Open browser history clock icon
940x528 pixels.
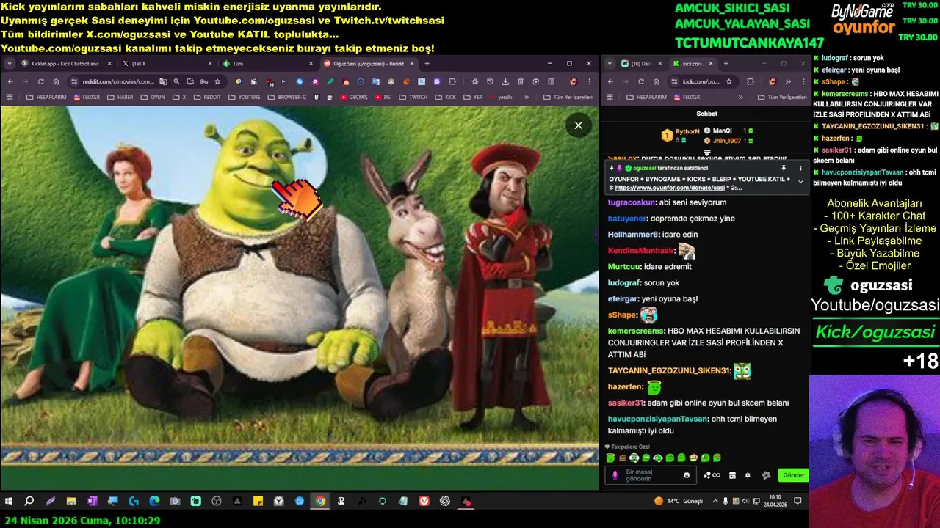pos(490,81)
